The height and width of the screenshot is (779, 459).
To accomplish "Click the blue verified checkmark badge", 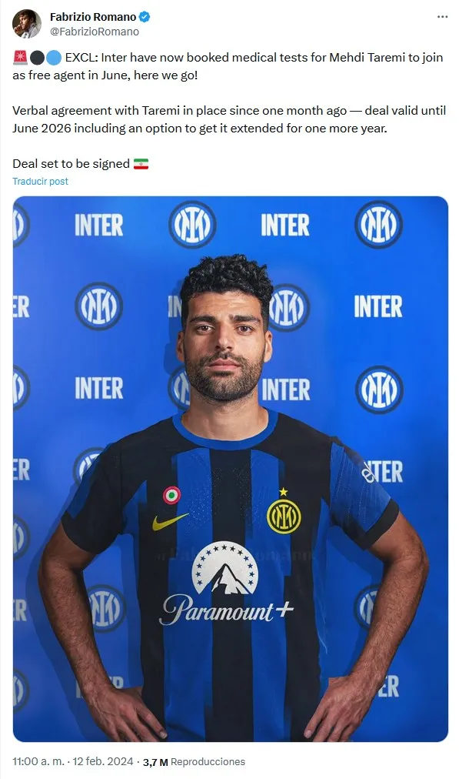I will click(x=145, y=17).
